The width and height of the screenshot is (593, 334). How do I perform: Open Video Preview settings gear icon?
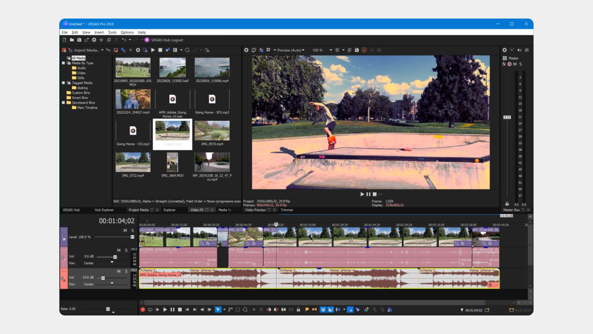coord(246,50)
